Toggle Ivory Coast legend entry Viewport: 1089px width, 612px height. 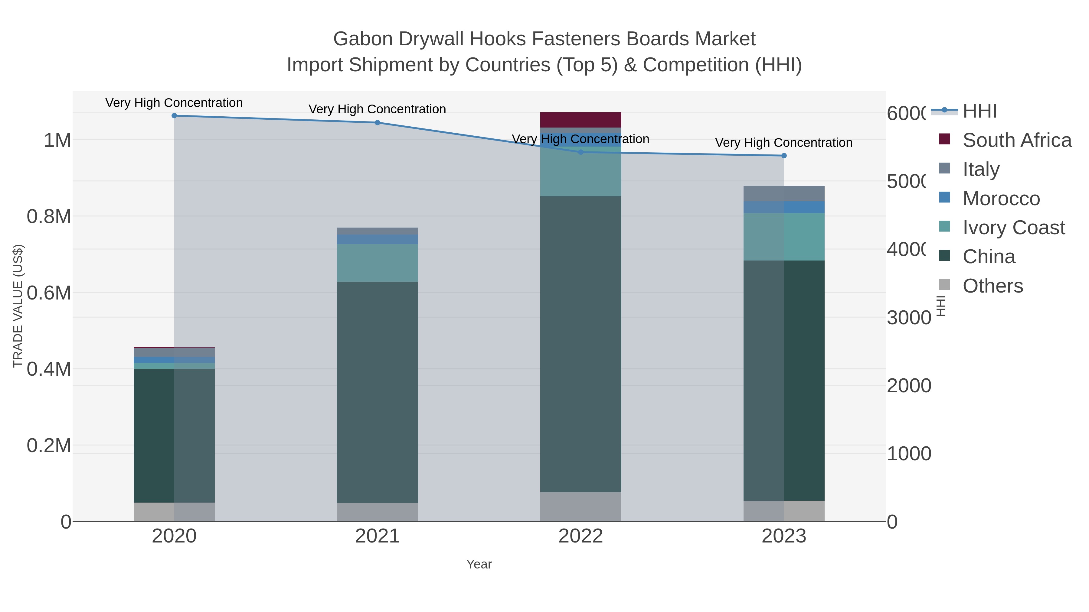click(1002, 227)
